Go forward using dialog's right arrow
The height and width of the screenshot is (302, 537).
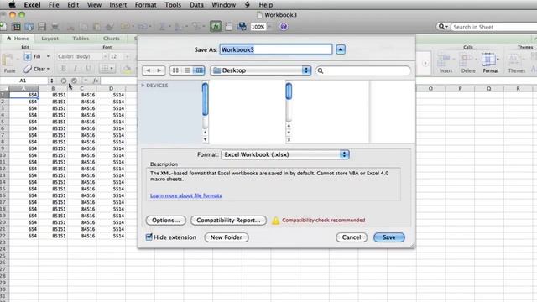pos(159,70)
